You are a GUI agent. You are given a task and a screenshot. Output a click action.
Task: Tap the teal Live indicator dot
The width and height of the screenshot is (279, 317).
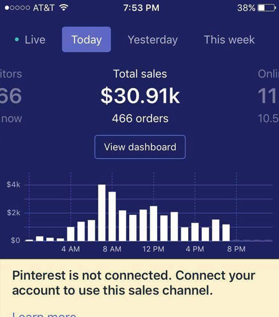(17, 40)
